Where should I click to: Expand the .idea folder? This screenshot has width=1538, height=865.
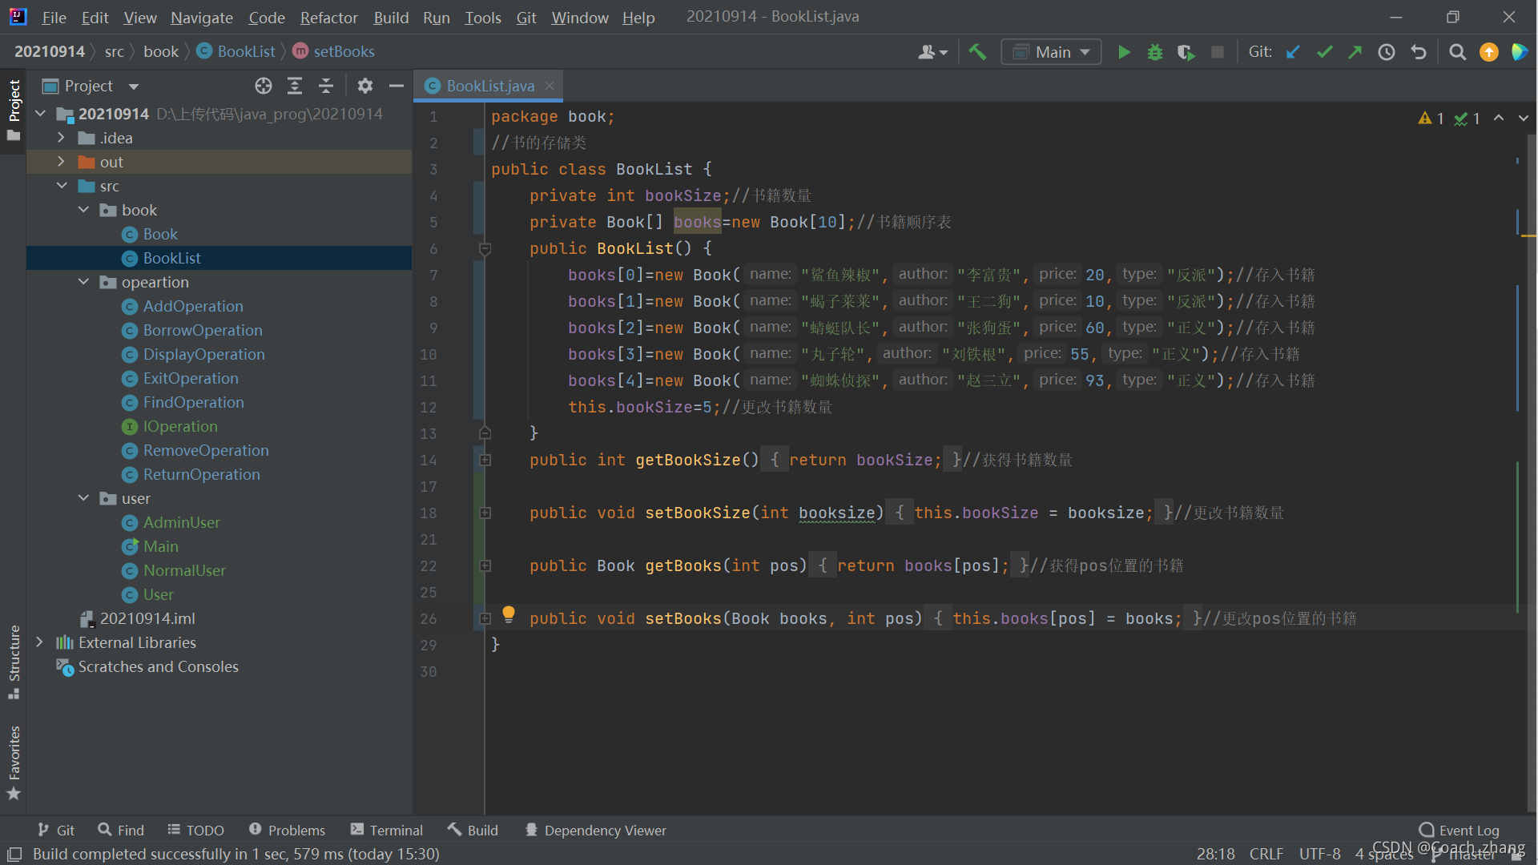coord(61,138)
